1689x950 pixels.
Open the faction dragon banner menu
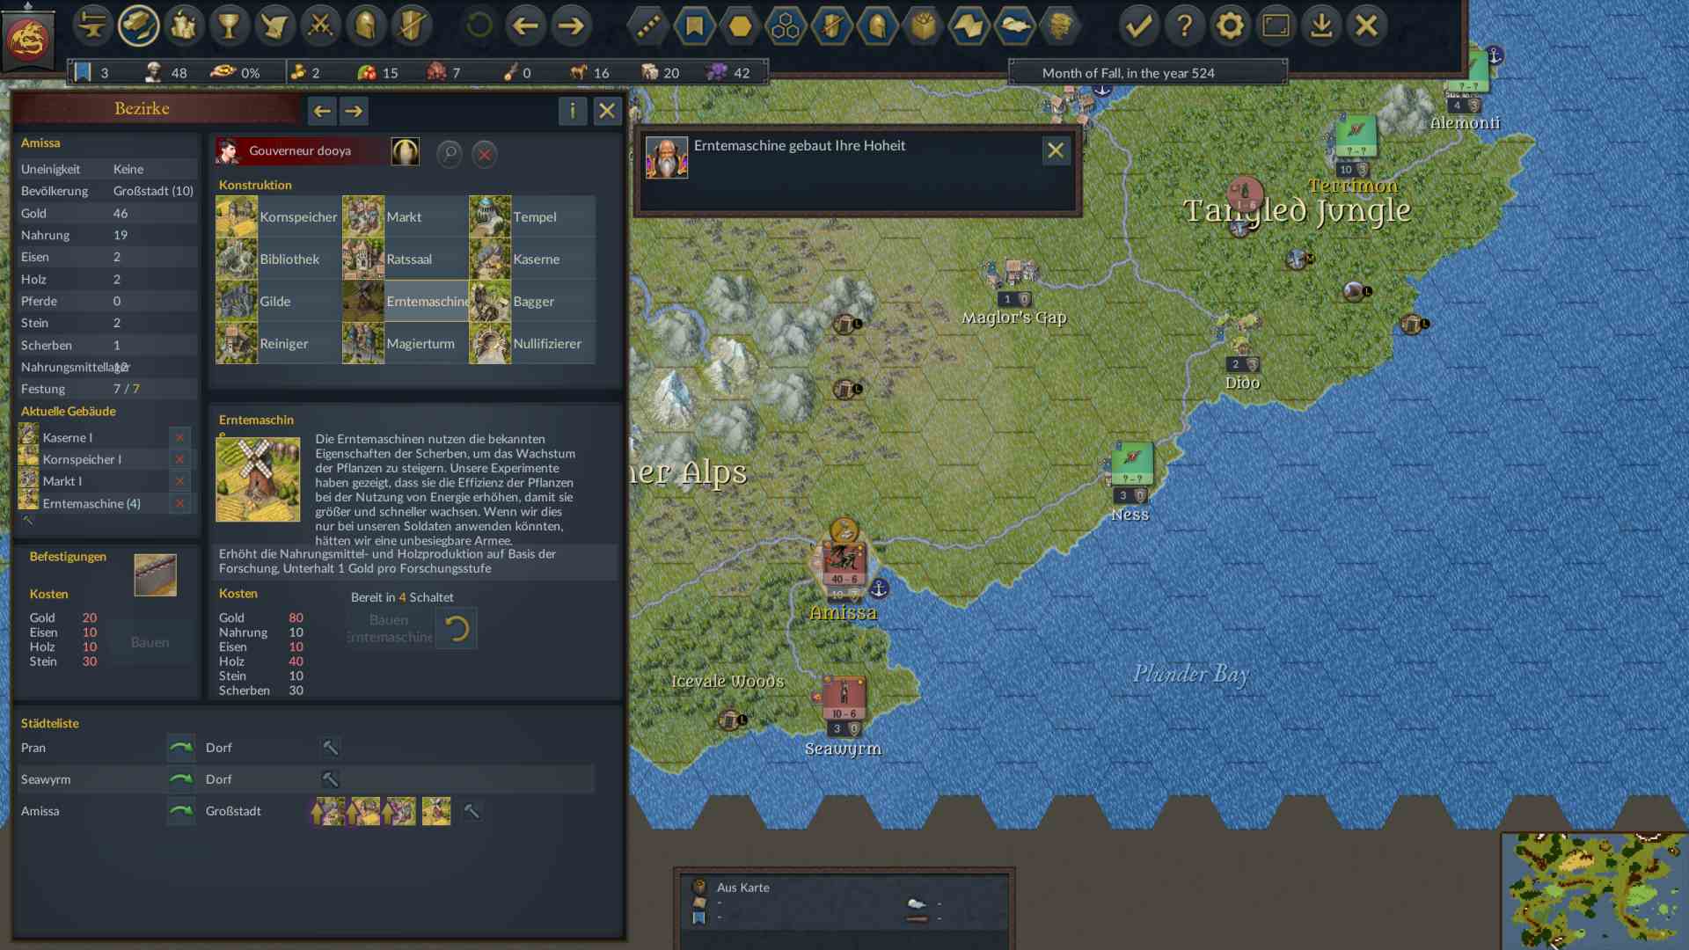point(28,37)
